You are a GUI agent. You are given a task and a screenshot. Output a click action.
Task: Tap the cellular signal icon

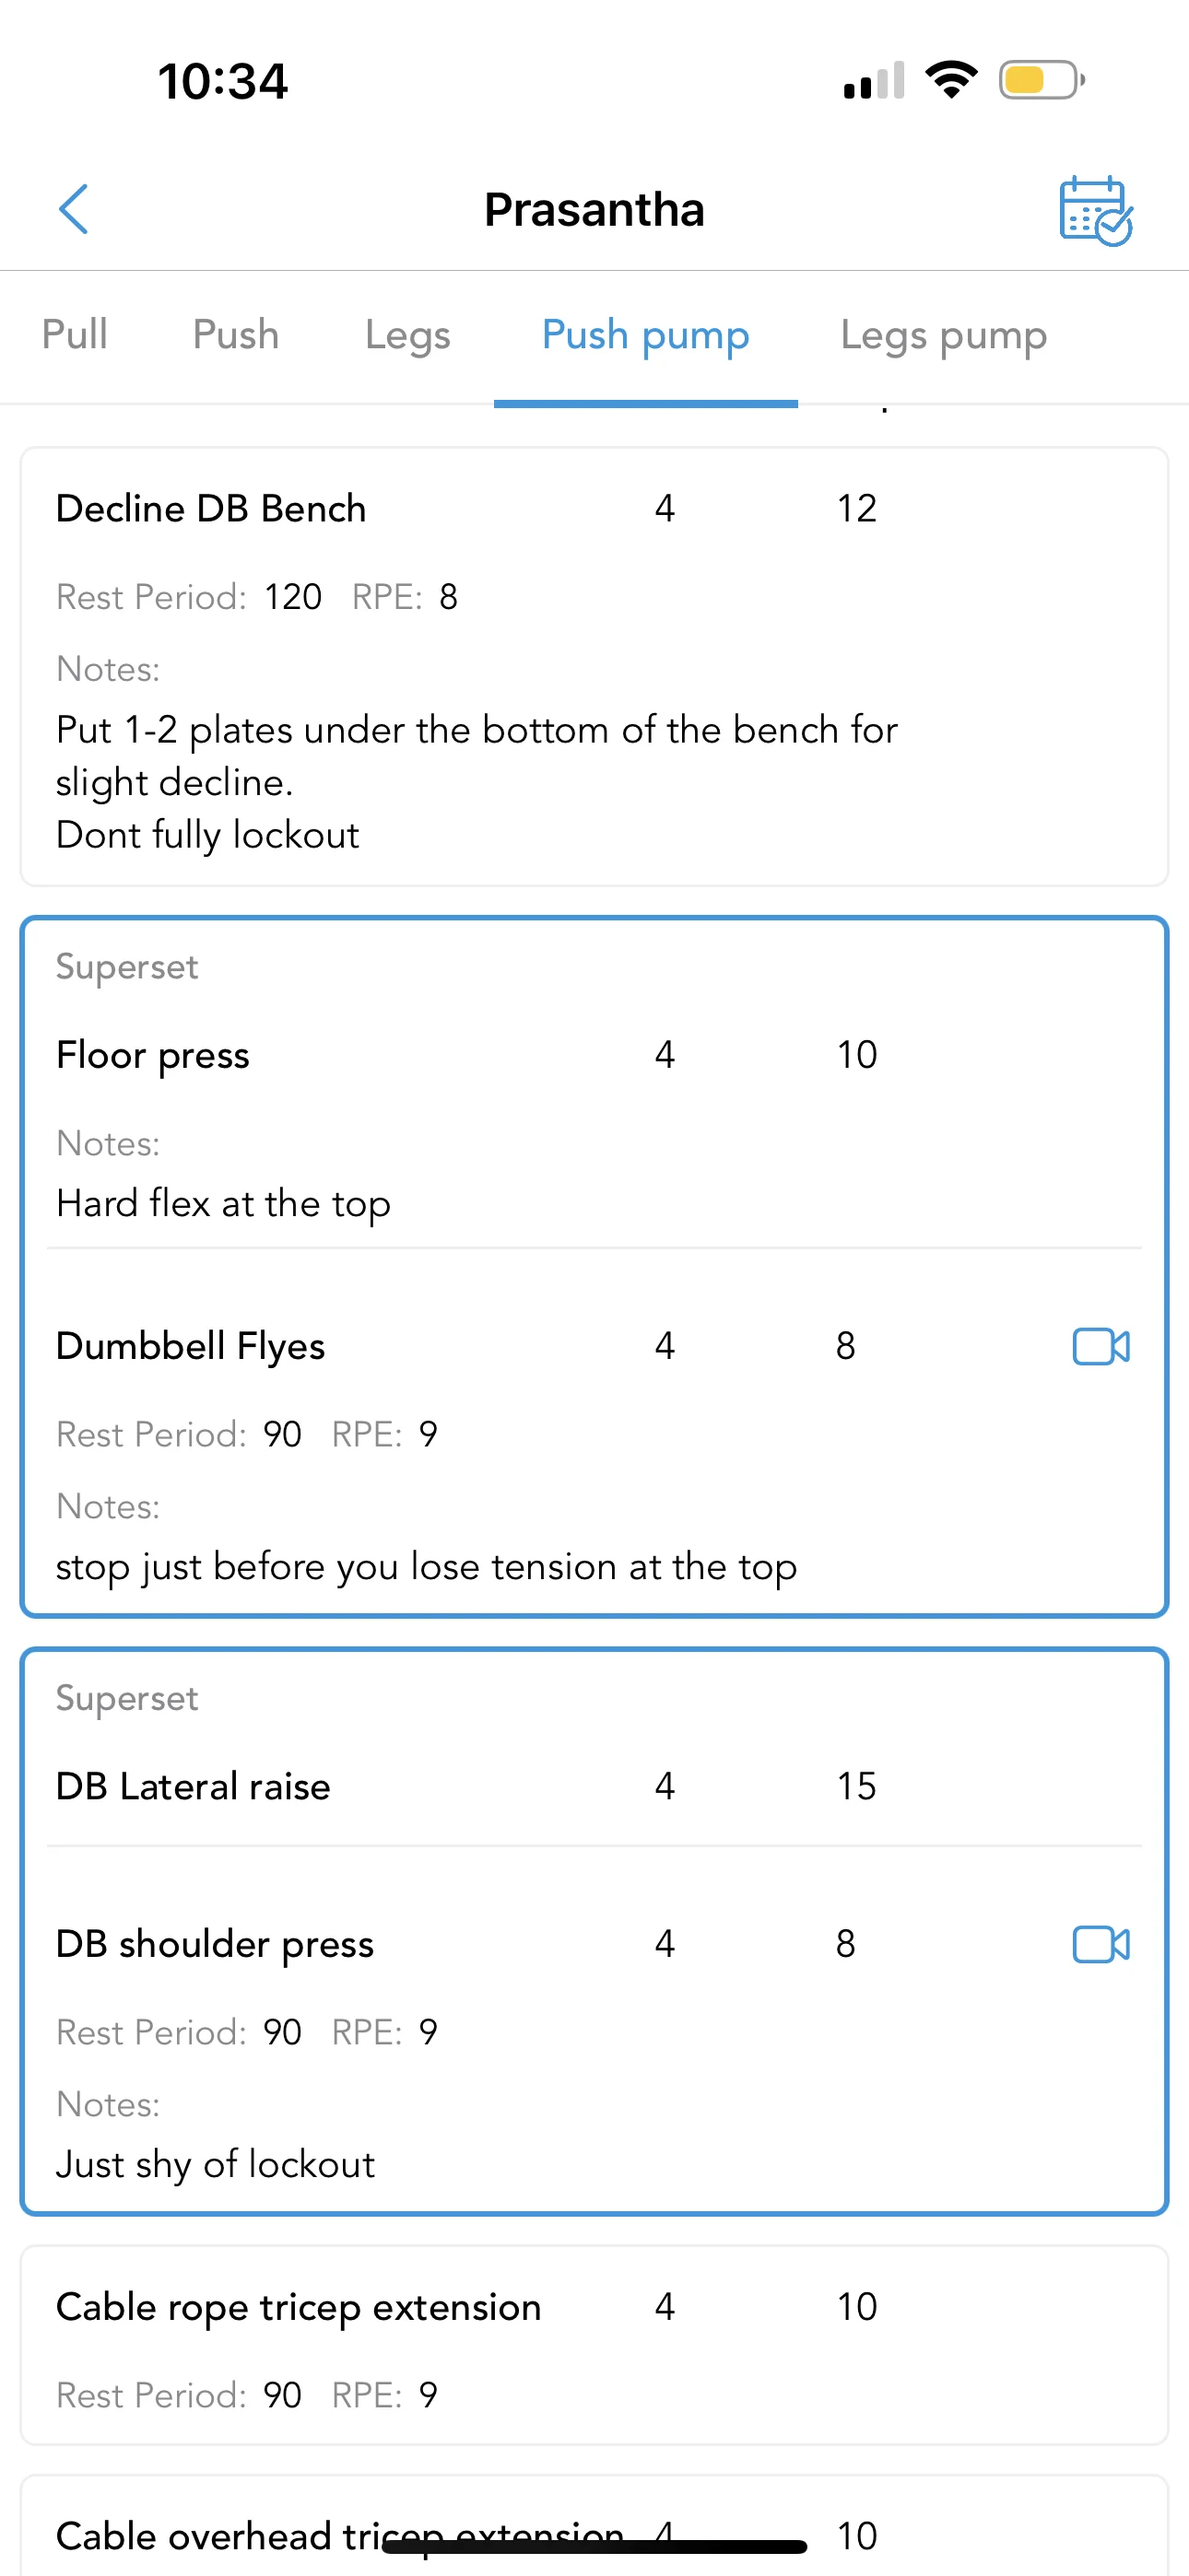click(x=874, y=82)
